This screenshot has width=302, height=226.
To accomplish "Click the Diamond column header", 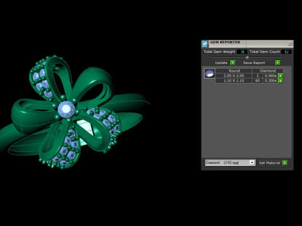I will pos(268,71).
